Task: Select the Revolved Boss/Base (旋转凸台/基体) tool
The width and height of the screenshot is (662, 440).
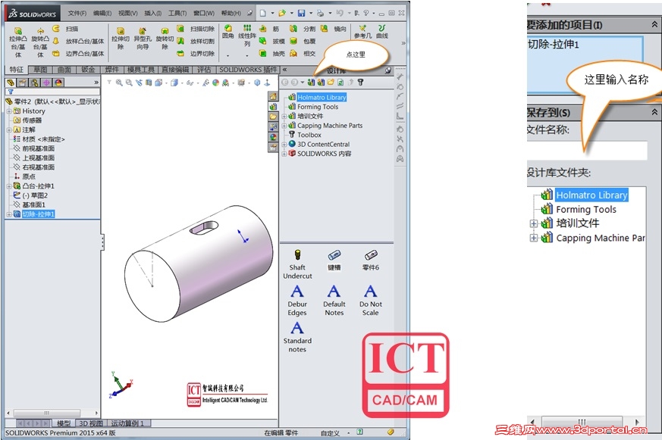Action: pos(40,42)
